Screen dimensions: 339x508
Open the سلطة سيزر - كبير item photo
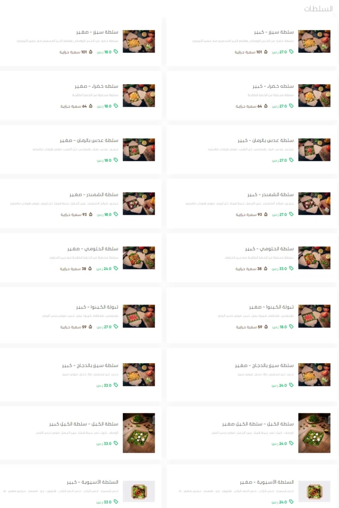tap(314, 42)
